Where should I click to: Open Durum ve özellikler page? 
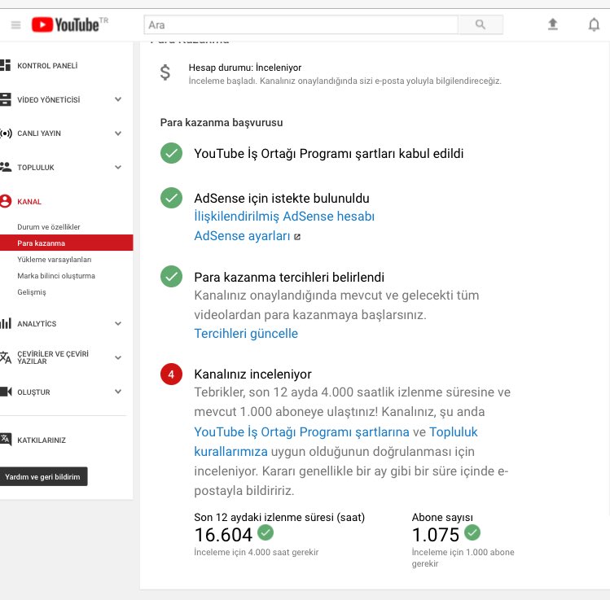click(49, 226)
